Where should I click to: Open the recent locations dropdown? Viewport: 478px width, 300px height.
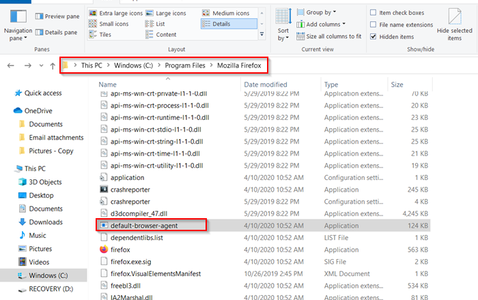point(41,65)
